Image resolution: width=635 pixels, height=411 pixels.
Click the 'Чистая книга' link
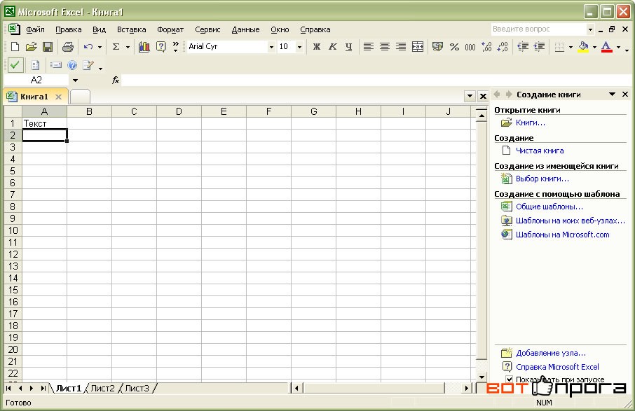coord(540,151)
